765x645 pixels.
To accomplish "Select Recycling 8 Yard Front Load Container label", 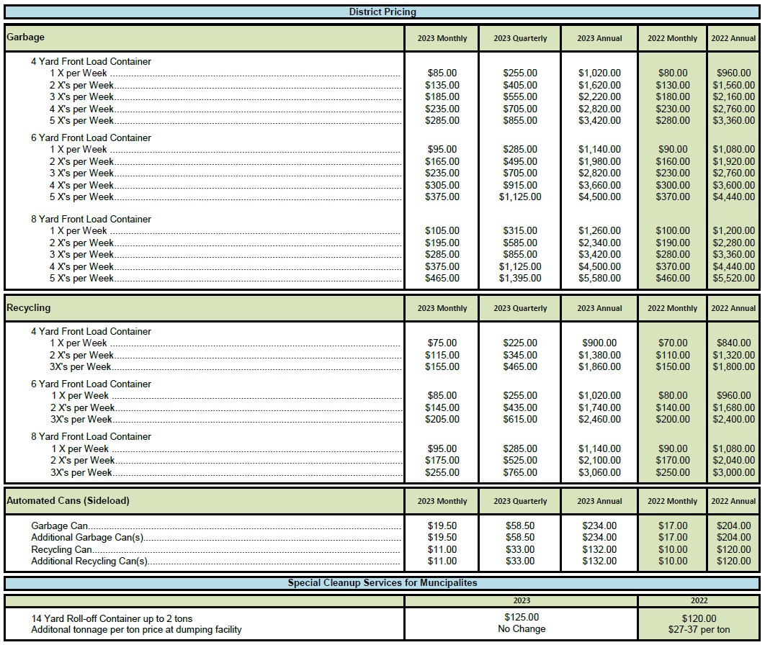I will tap(91, 436).
